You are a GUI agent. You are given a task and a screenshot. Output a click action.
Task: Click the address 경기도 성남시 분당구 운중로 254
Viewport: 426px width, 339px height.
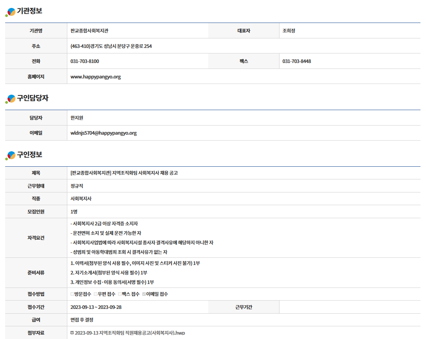[111, 46]
